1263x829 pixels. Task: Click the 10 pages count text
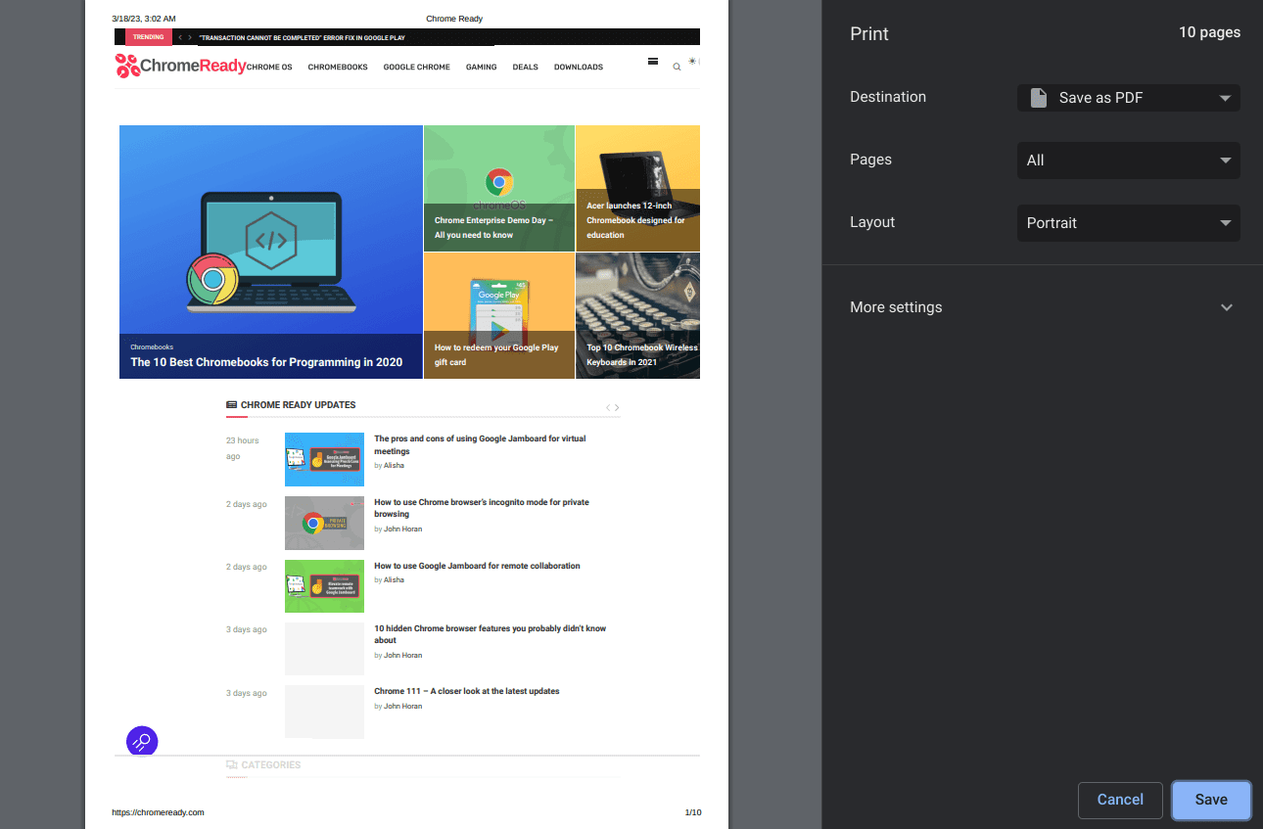pyautogui.click(x=1209, y=32)
